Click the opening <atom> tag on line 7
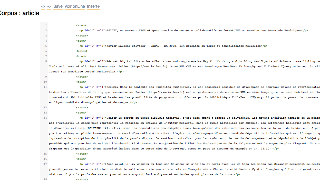Image resolution: width=320 pixels, height=180 pixels. pos(81,56)
